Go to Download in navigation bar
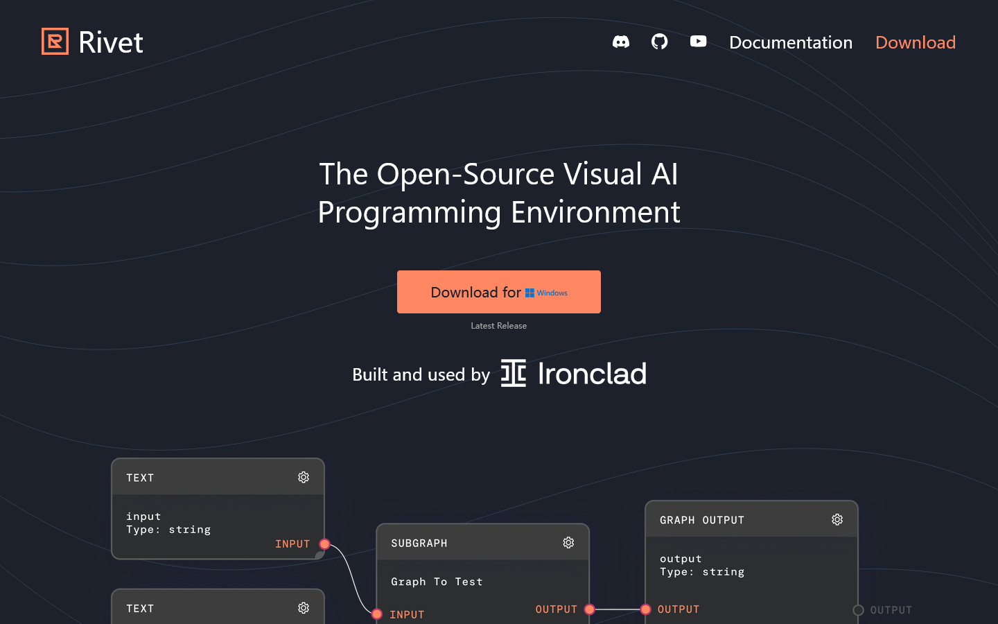Screen dimensions: 998x624 (x=916, y=42)
